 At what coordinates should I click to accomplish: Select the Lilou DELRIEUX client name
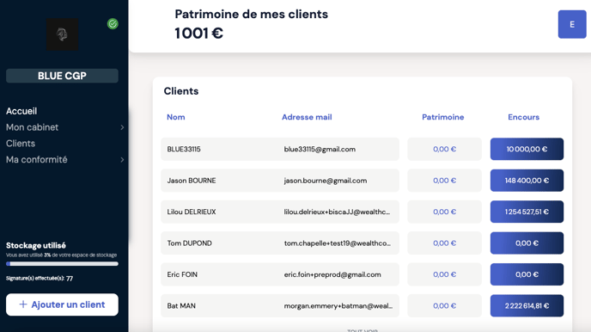coord(192,212)
